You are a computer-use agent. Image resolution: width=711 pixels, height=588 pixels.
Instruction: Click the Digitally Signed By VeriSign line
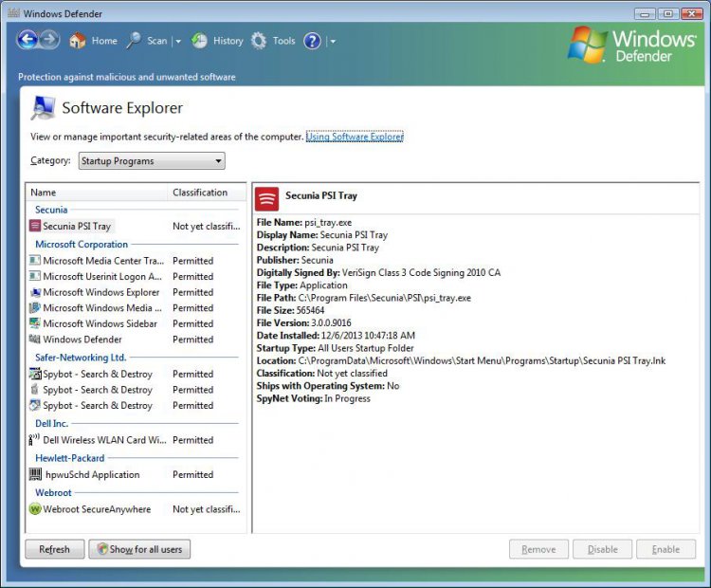378,273
